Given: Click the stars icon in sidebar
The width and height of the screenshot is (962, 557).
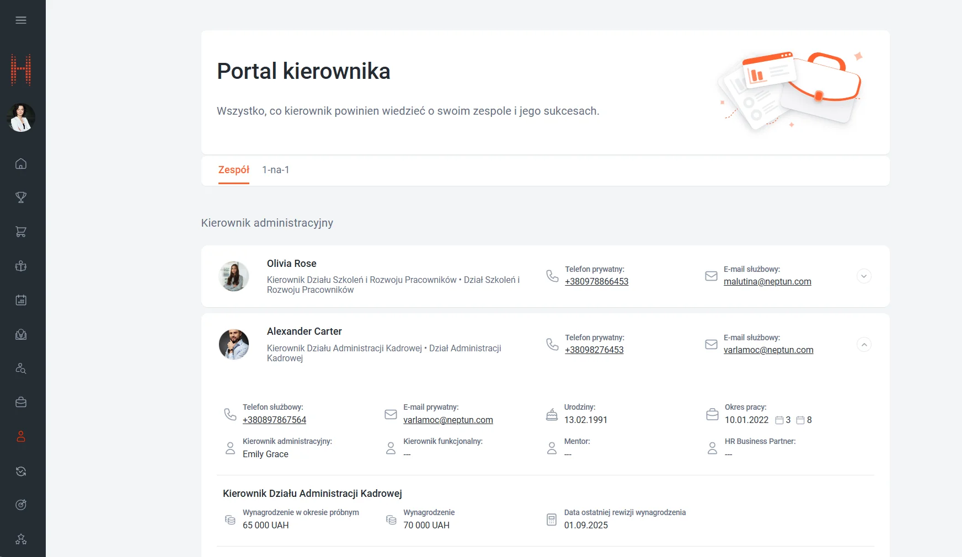Looking at the screenshot, I should coord(21,539).
